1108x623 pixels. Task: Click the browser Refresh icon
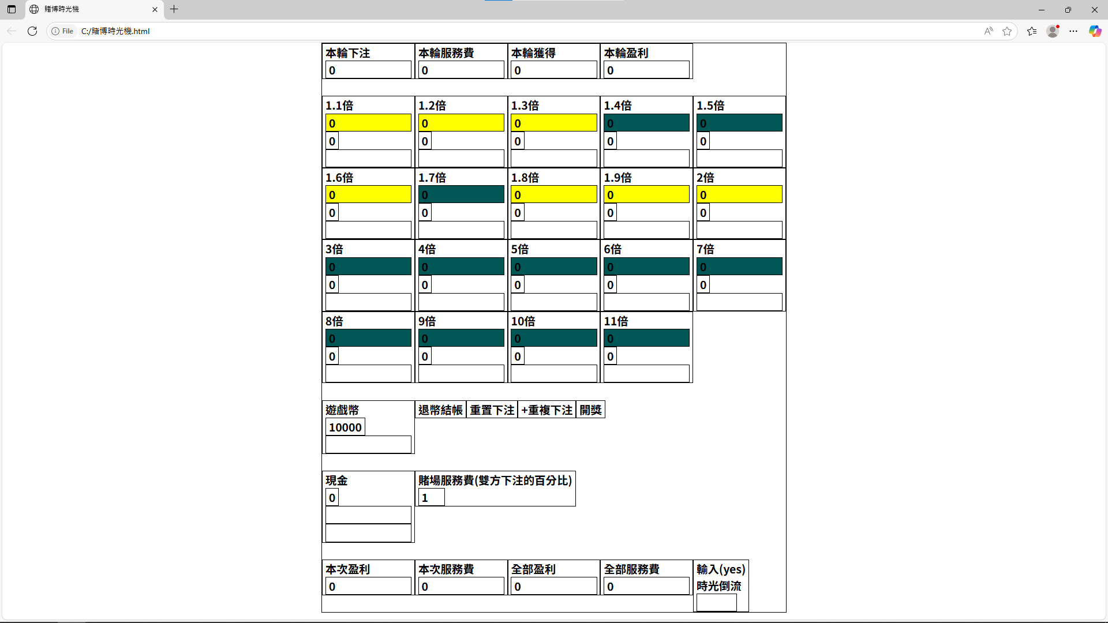click(32, 31)
